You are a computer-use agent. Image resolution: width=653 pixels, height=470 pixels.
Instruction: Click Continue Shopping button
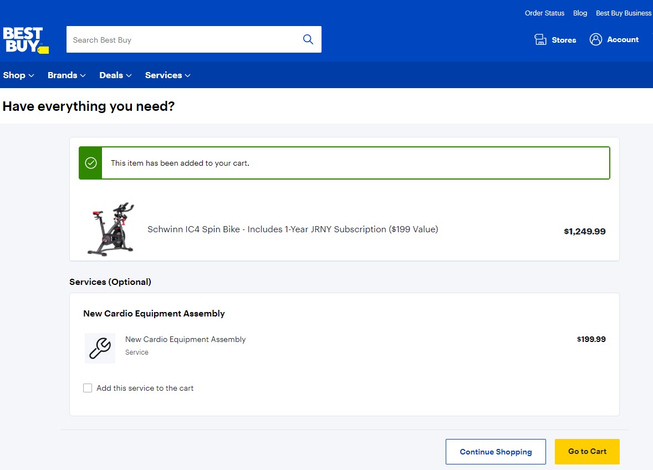click(x=496, y=452)
